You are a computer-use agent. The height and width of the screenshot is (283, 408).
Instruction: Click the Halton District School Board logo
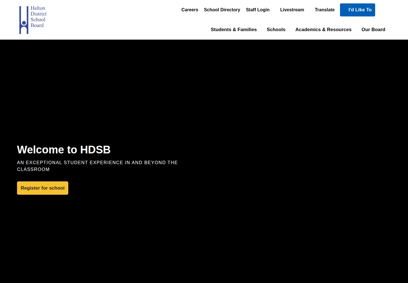tap(33, 20)
